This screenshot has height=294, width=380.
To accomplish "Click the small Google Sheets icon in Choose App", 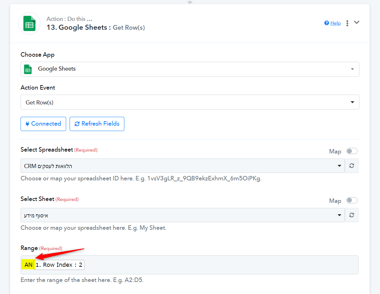I will point(28,69).
